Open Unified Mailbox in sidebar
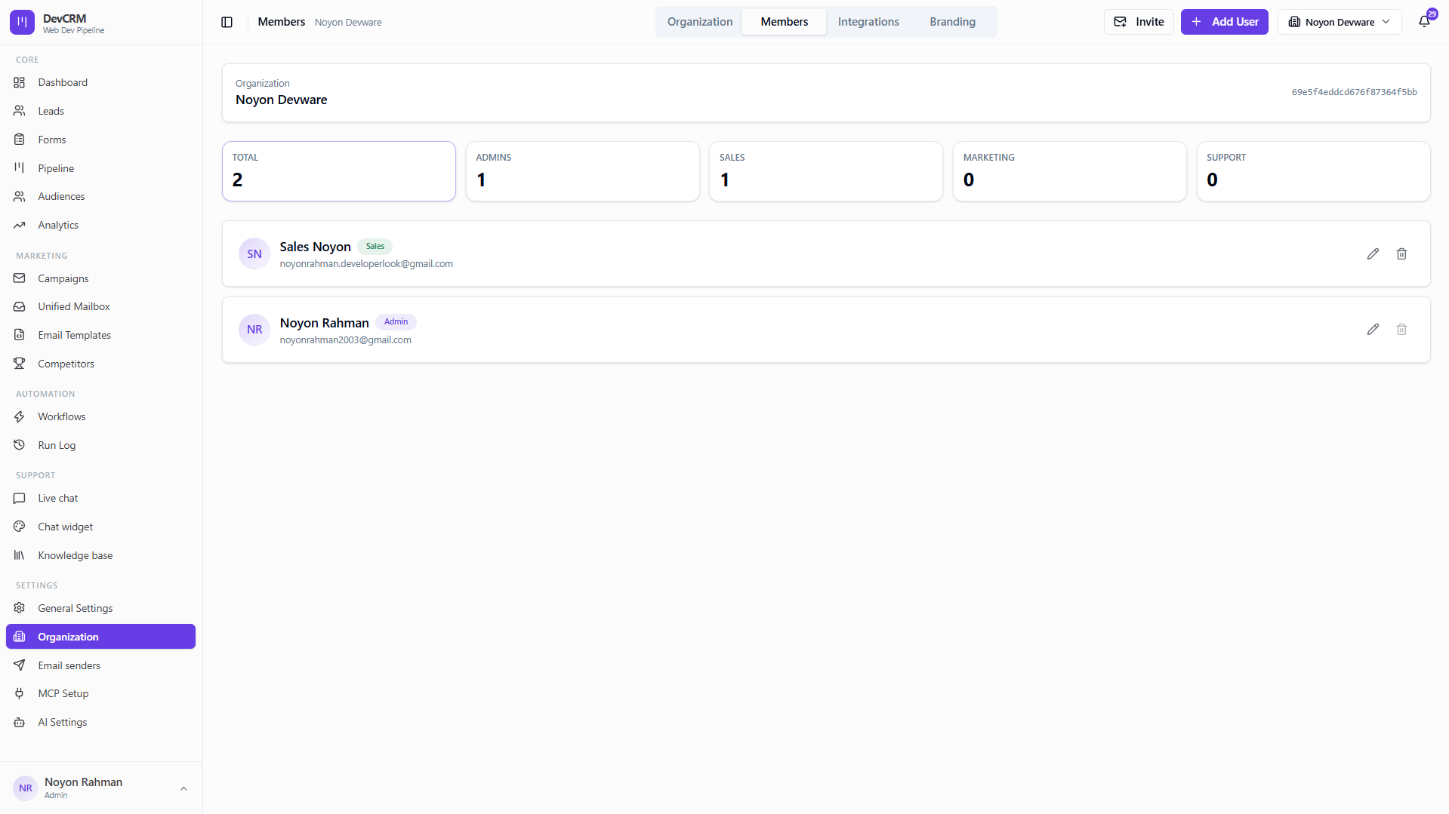Viewport: 1449px width, 814px height. click(x=100, y=306)
